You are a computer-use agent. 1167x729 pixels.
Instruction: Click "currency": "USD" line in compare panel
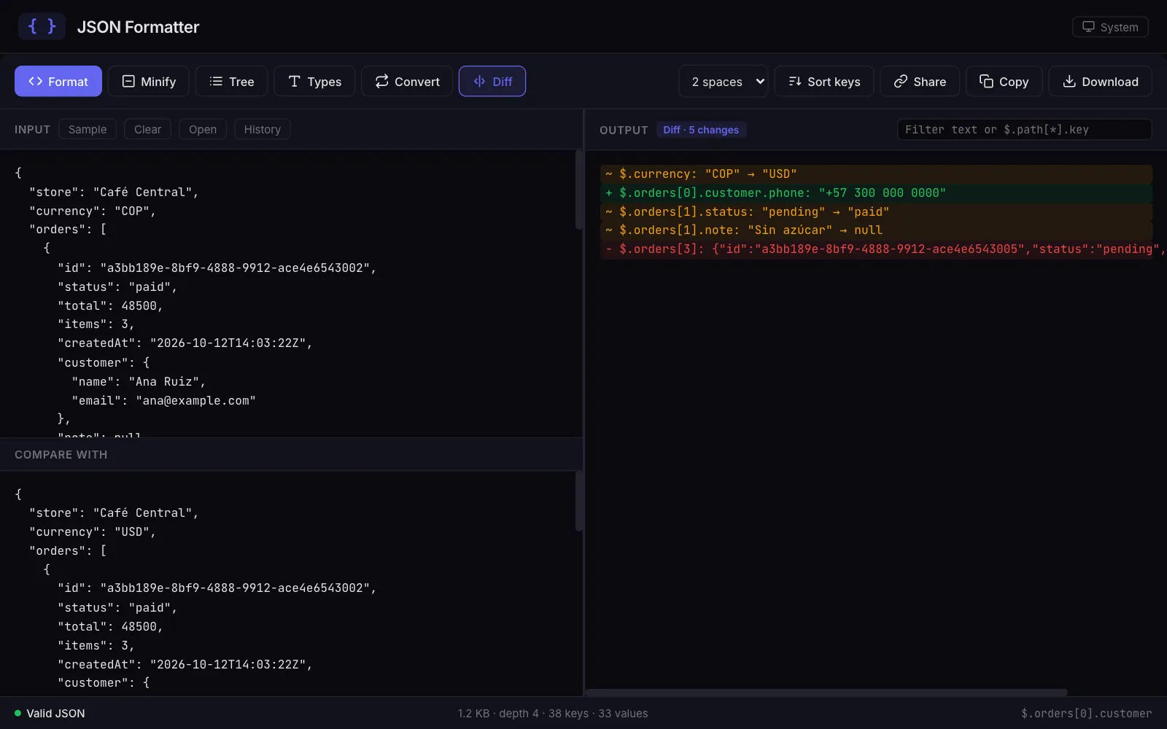[93, 531]
